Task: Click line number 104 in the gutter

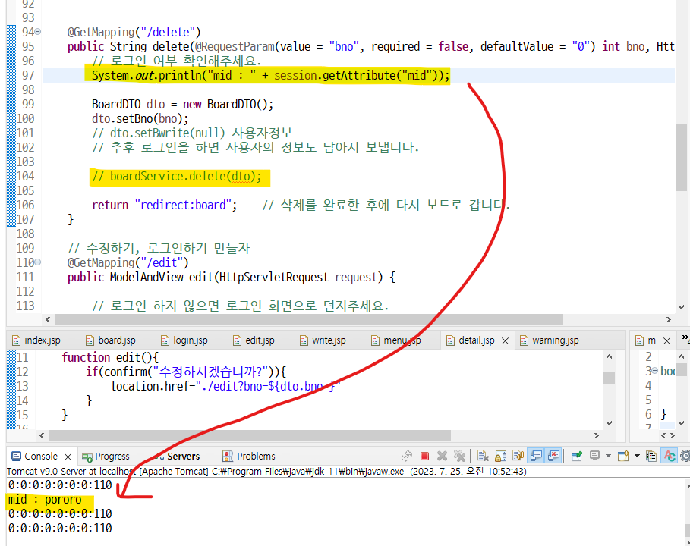Action: (x=25, y=176)
